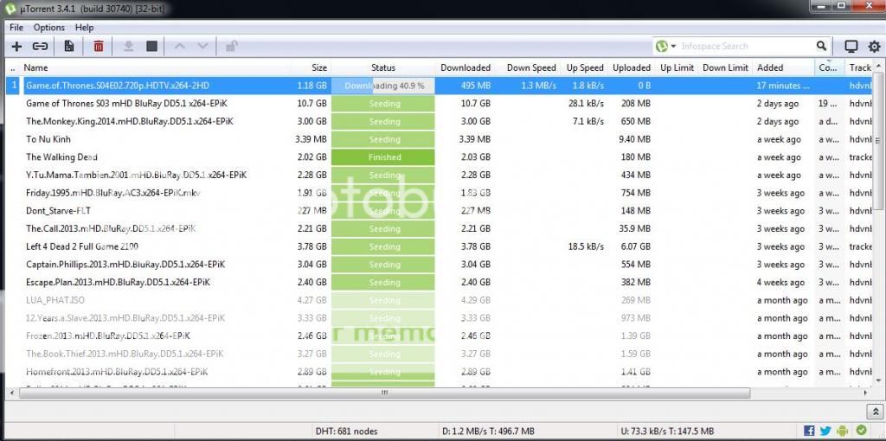The image size is (886, 441).
Task: Click the U: 73.3 kB/s upload status entry
Action: click(666, 431)
